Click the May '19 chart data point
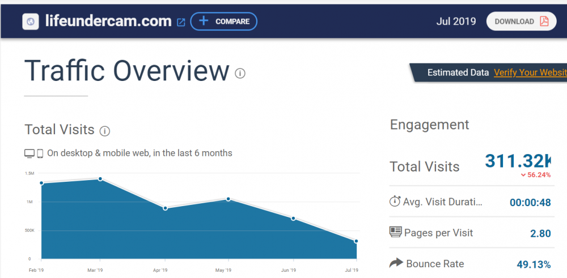Image resolution: width=567 pixels, height=278 pixels. tap(229, 199)
